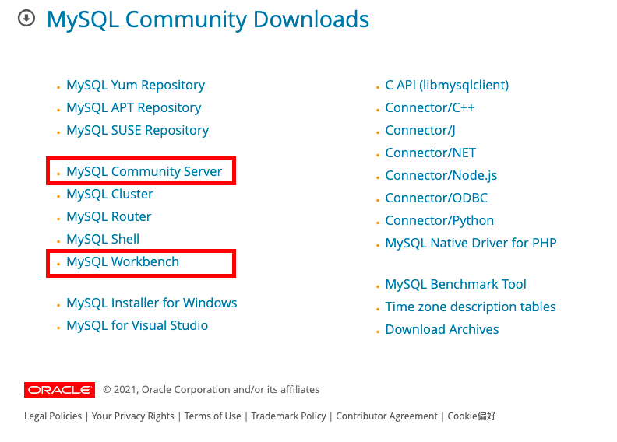This screenshot has height=442, width=617.
Task: Click the Oracle logo in footer
Action: click(59, 390)
